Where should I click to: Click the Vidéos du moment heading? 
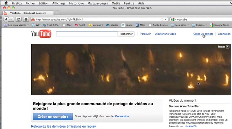182,101
